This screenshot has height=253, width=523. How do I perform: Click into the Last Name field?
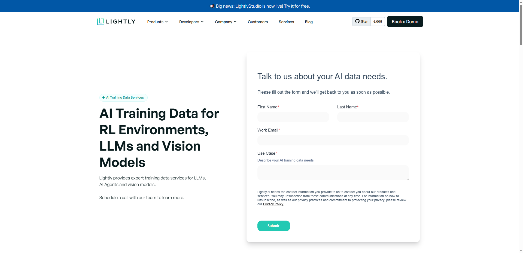point(373,117)
